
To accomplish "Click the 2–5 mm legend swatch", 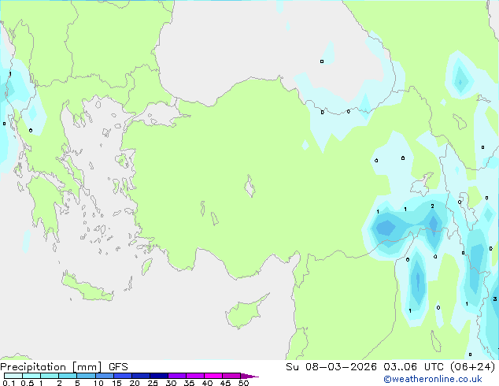I will pos(68,376).
